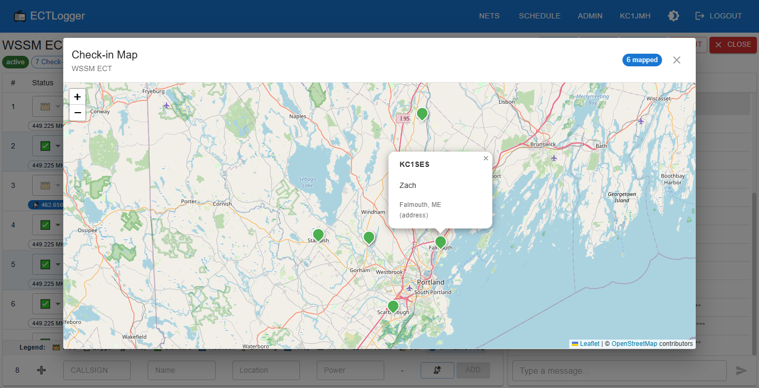The height and width of the screenshot is (388, 759).
Task: Toggle the dark mode theme icon
Action: tap(673, 16)
